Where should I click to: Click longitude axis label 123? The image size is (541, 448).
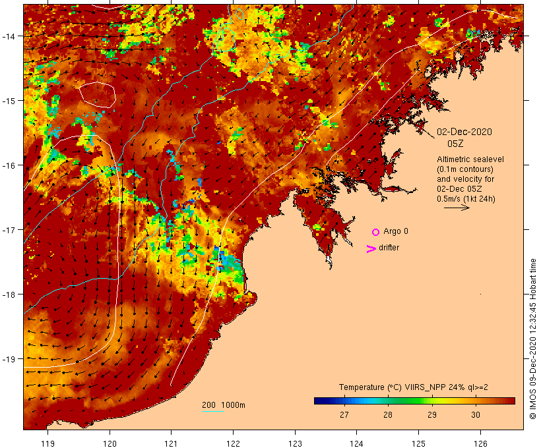[x=295, y=444]
